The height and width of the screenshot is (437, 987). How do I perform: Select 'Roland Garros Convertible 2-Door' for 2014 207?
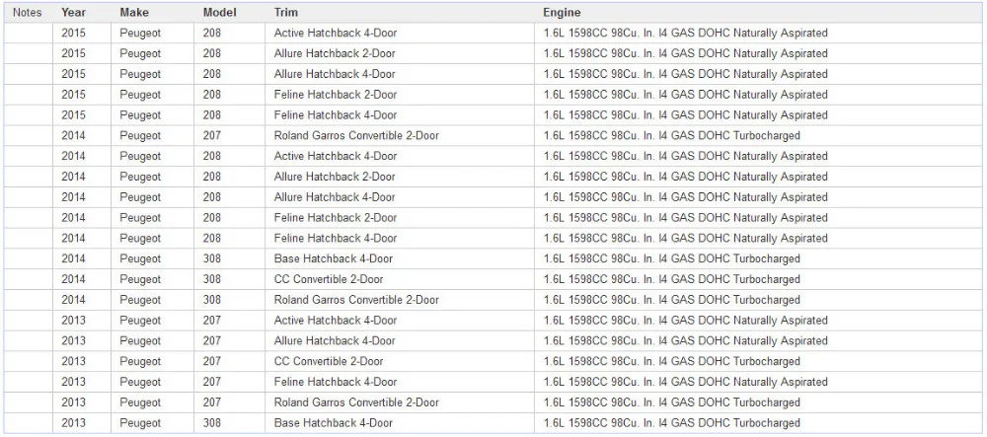coord(356,136)
